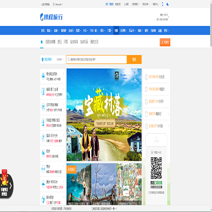Open the 问答 count row arrow in stats panel
Image resolution: width=212 pixels, height=212 pixels.
pyautogui.click(x=169, y=126)
